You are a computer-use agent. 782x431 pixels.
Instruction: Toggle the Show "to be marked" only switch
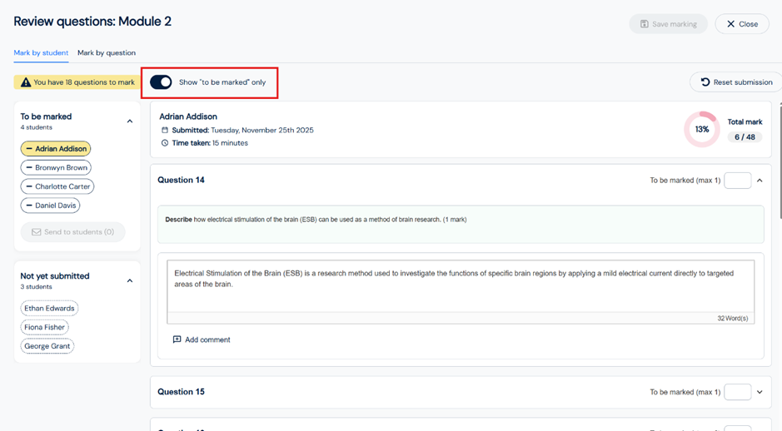coord(161,82)
